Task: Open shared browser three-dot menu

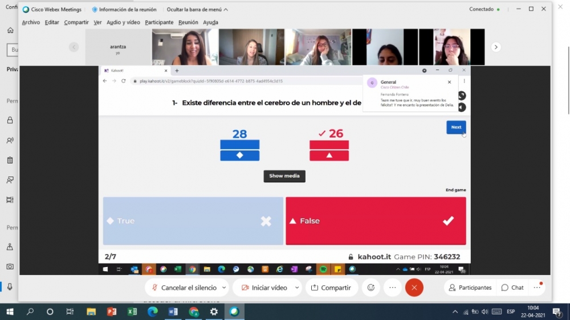Action: coord(464,81)
